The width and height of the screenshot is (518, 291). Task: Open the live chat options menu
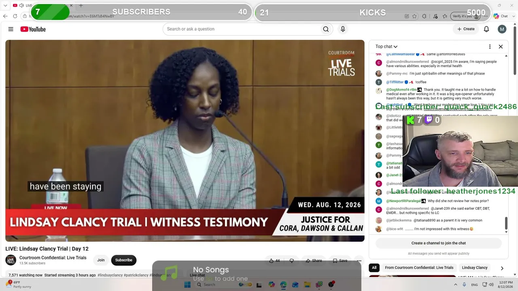pos(490,46)
